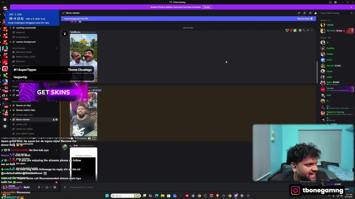
Task: Toggle microphone mute in user panel
Action: click(x=39, y=187)
